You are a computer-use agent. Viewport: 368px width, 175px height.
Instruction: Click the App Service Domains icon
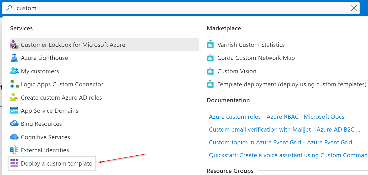(14, 111)
